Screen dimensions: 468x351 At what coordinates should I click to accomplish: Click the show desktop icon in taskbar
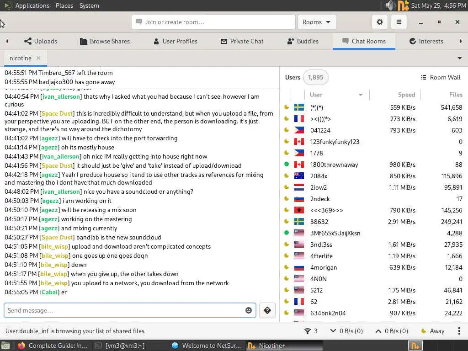click(x=5, y=346)
